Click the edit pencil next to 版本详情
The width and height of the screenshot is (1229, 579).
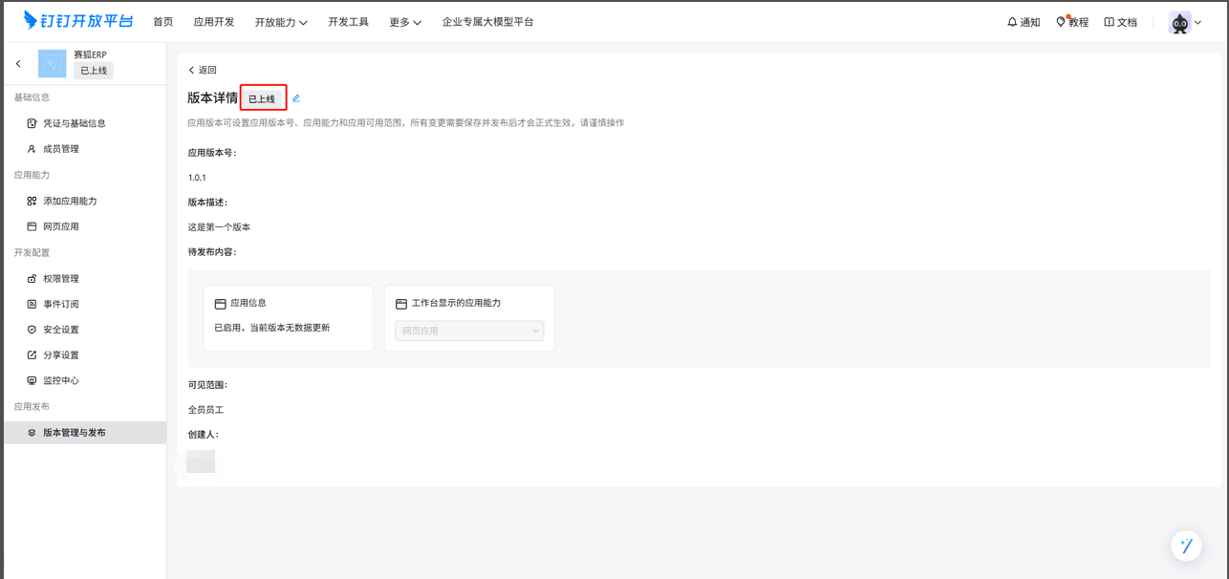click(x=296, y=98)
